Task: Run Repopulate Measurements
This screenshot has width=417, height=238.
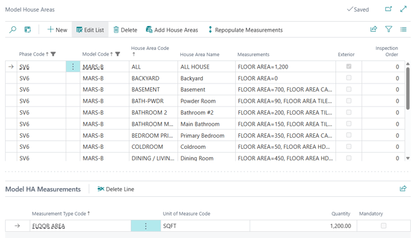Action: coord(245,30)
